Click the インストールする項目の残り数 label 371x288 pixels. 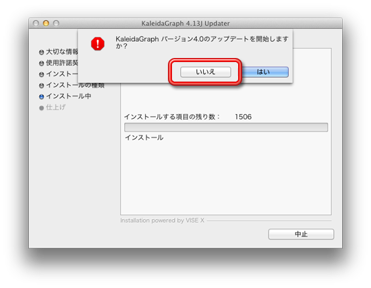pos(172,117)
